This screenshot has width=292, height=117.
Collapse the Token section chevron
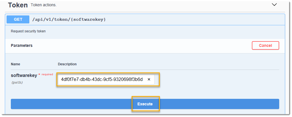coord(274,5)
